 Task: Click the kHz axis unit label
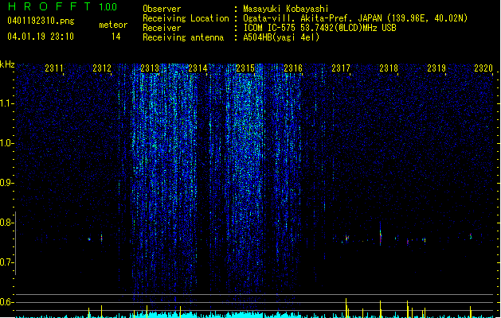click(x=7, y=64)
